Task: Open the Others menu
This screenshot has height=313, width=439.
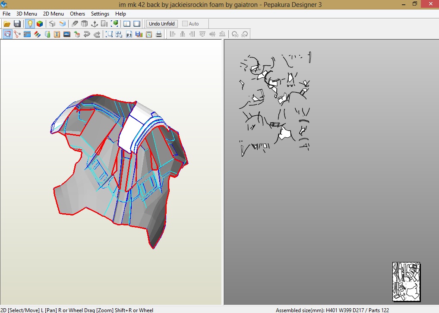Action: coord(77,14)
